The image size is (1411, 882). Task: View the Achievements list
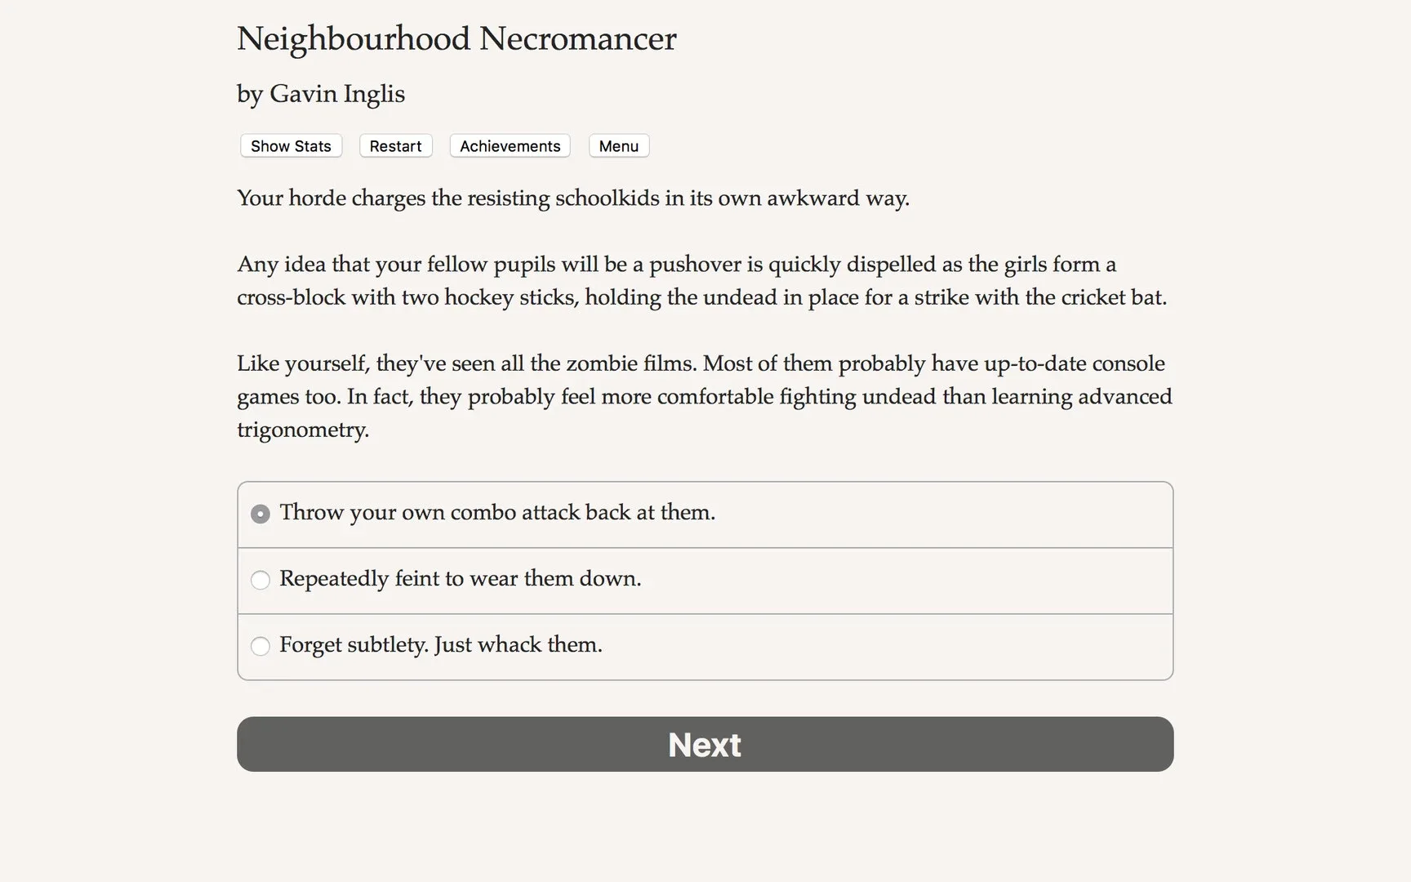tap(510, 146)
